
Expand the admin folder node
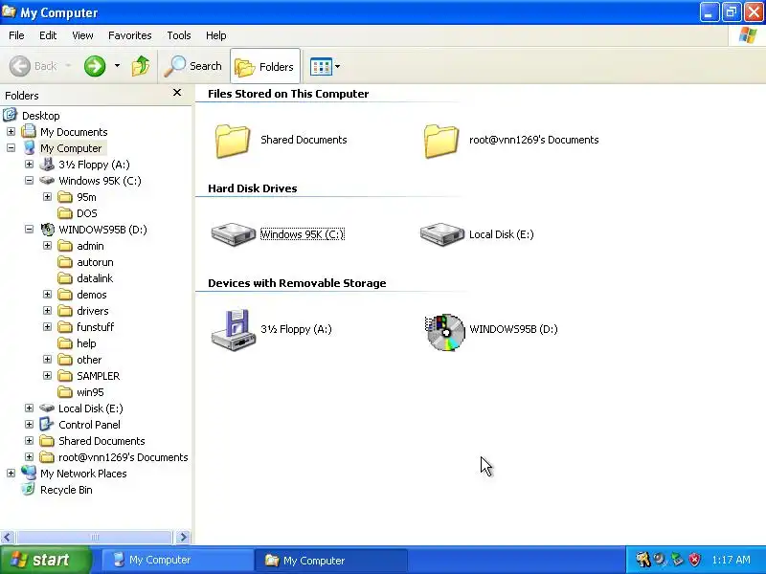[x=47, y=246]
